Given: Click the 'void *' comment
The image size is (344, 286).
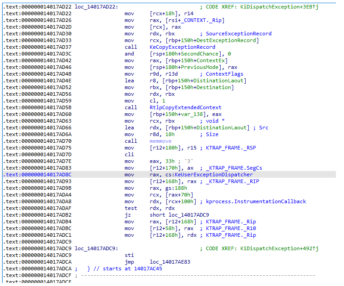Looking at the screenshot, I should click(x=215, y=121).
